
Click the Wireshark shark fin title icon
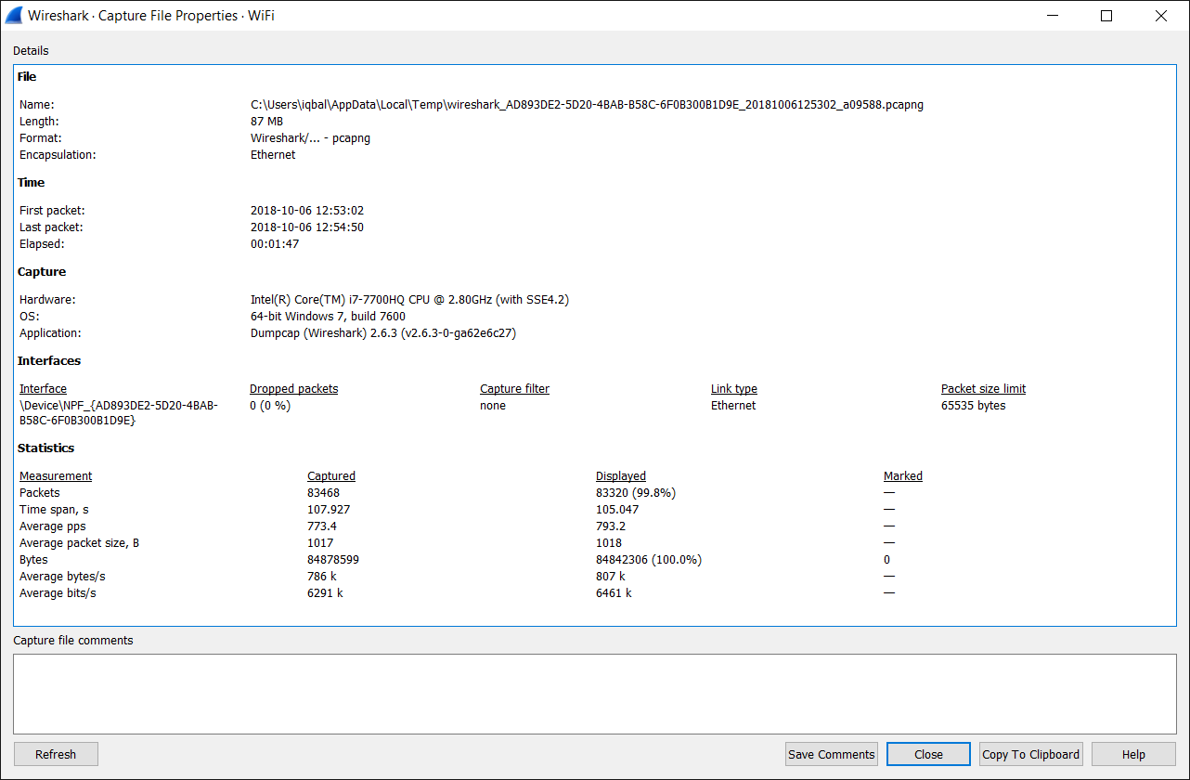coord(14,15)
